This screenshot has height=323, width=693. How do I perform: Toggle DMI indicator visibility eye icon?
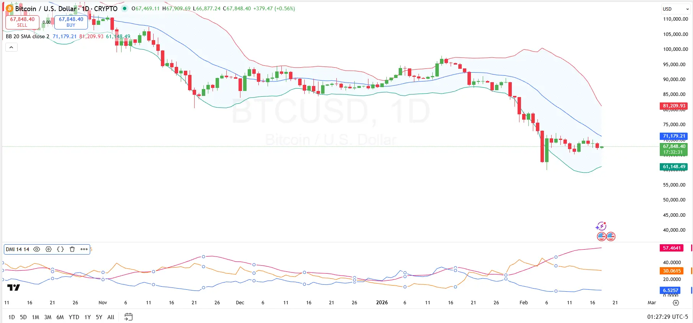(37, 249)
